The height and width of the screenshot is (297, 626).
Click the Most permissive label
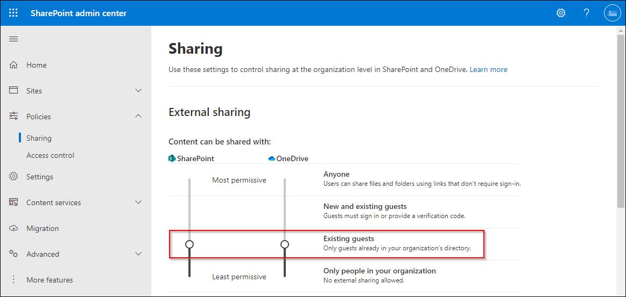239,180
